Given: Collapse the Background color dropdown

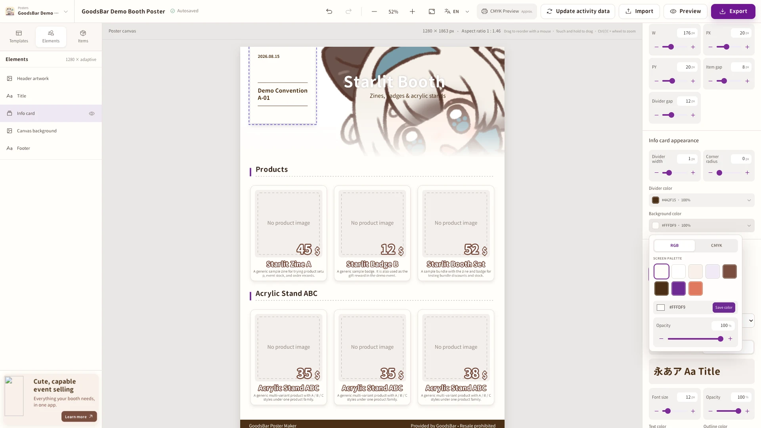Looking at the screenshot, I should tap(702, 225).
